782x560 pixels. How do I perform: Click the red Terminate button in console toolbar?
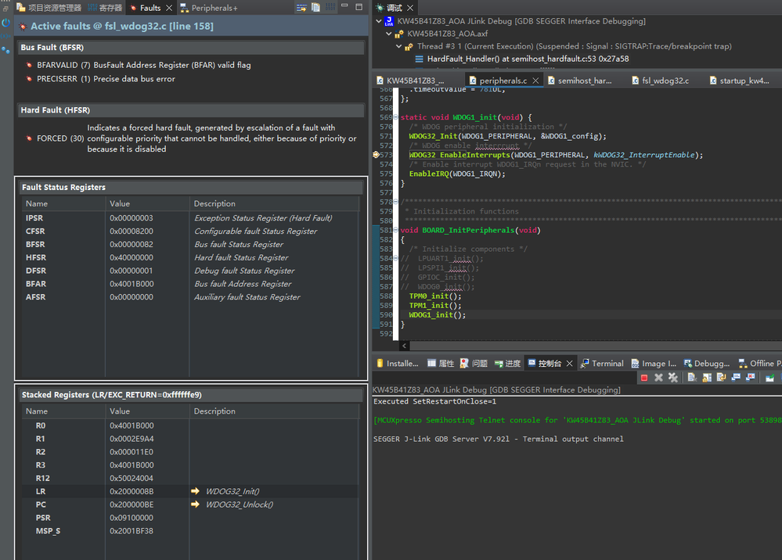click(644, 378)
